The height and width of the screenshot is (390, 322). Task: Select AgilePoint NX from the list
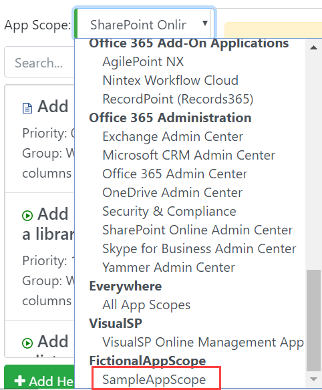pyautogui.click(x=143, y=61)
